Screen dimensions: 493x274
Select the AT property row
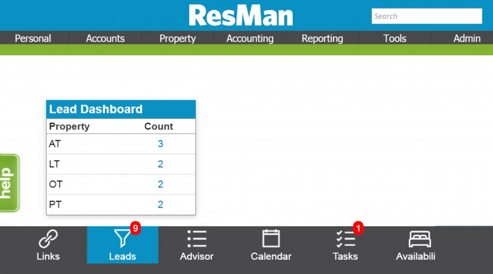pos(121,144)
